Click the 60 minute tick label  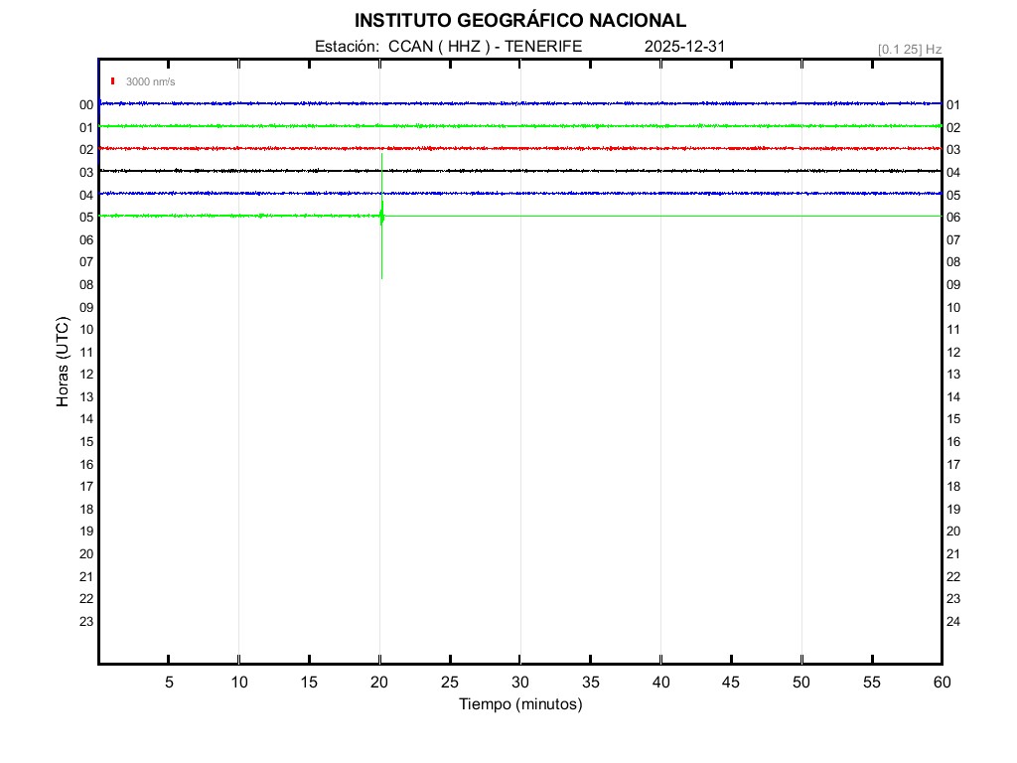pyautogui.click(x=941, y=683)
